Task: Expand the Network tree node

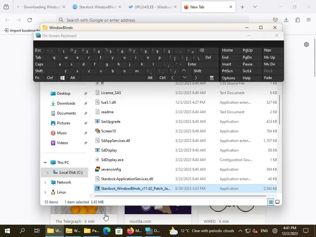Action: click(45, 182)
